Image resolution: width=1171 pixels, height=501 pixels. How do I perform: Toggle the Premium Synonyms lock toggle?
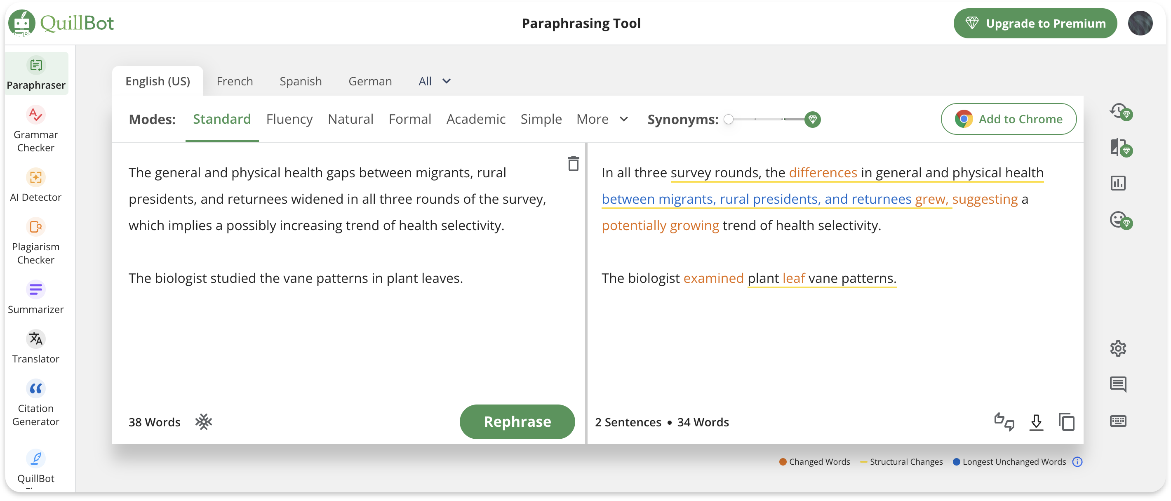coord(813,119)
